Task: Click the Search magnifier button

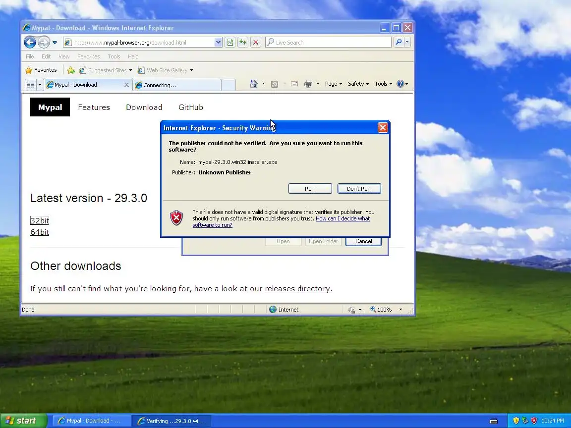Action: [399, 42]
